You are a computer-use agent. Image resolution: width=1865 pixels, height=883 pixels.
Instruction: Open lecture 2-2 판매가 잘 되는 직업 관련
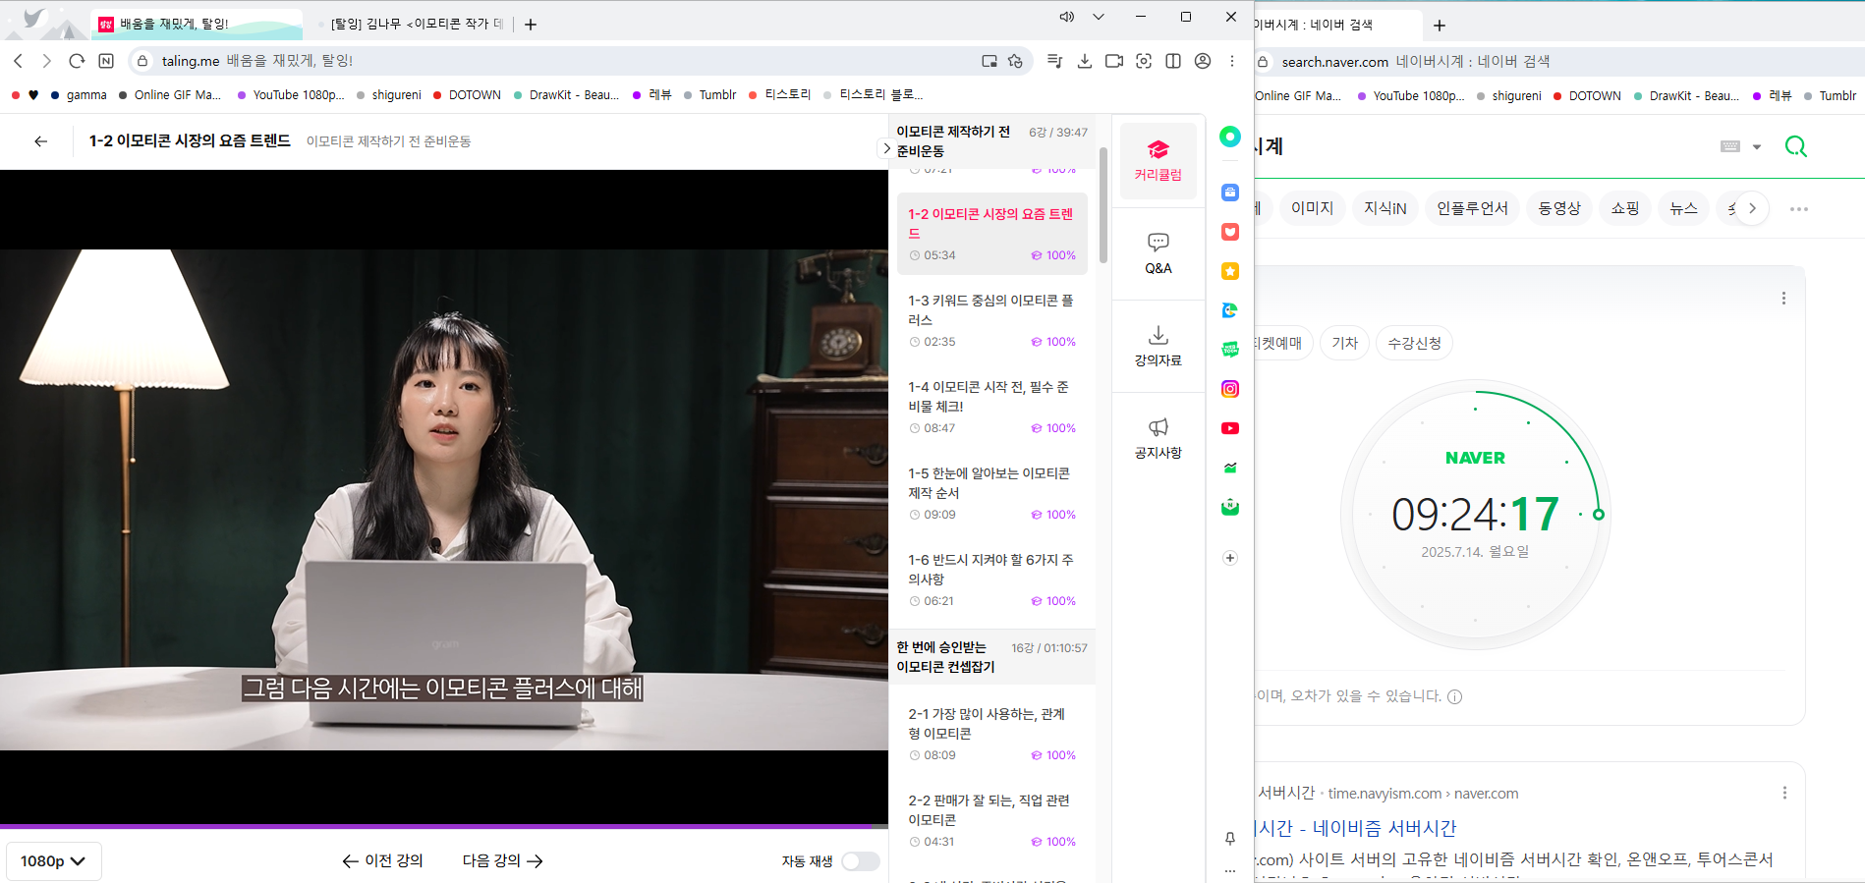click(991, 820)
